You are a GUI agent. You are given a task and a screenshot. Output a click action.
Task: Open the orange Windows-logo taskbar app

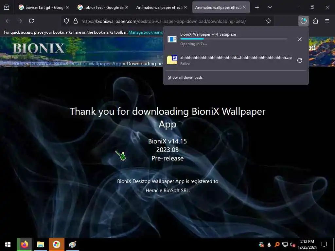[x=56, y=244]
